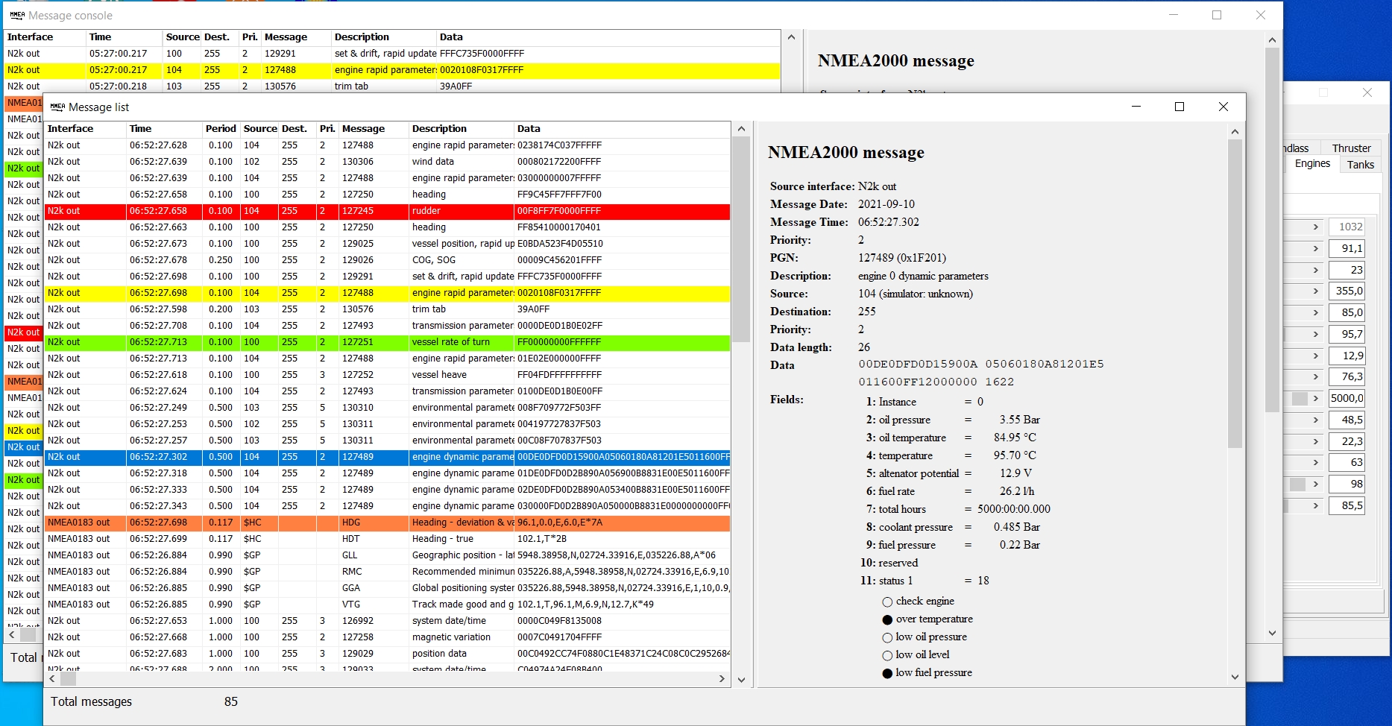Select the red rudder message row 127245
This screenshot has width=1392, height=726.
tap(388, 211)
